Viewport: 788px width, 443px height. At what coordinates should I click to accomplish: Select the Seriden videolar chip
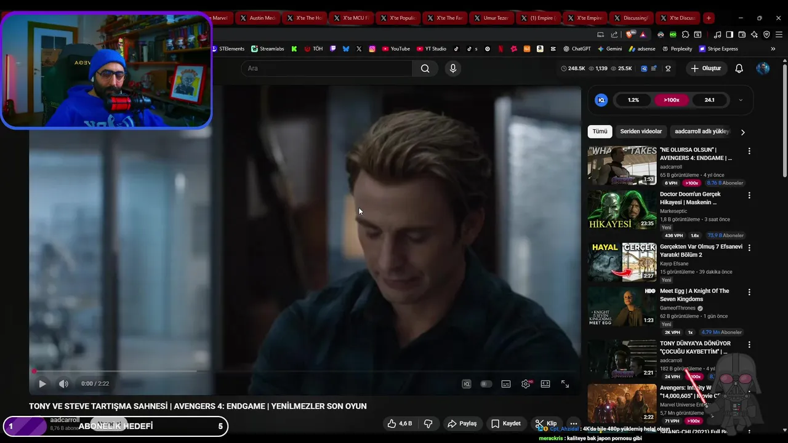641,132
